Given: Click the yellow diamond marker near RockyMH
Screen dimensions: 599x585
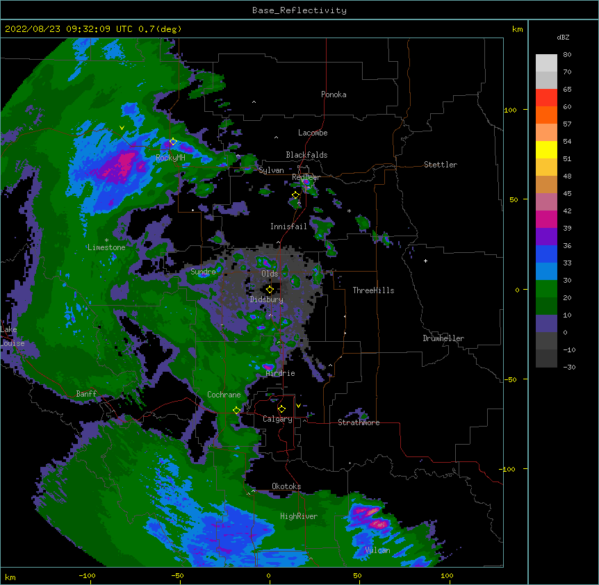Looking at the screenshot, I should pyautogui.click(x=173, y=142).
